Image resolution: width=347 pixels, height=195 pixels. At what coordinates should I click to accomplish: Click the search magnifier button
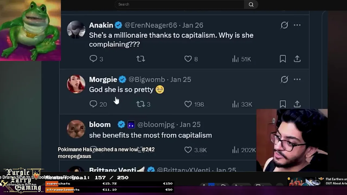click(251, 4)
